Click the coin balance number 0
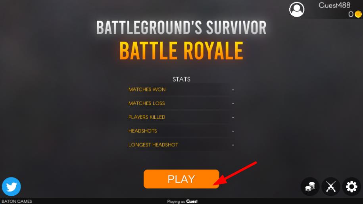 351,14
